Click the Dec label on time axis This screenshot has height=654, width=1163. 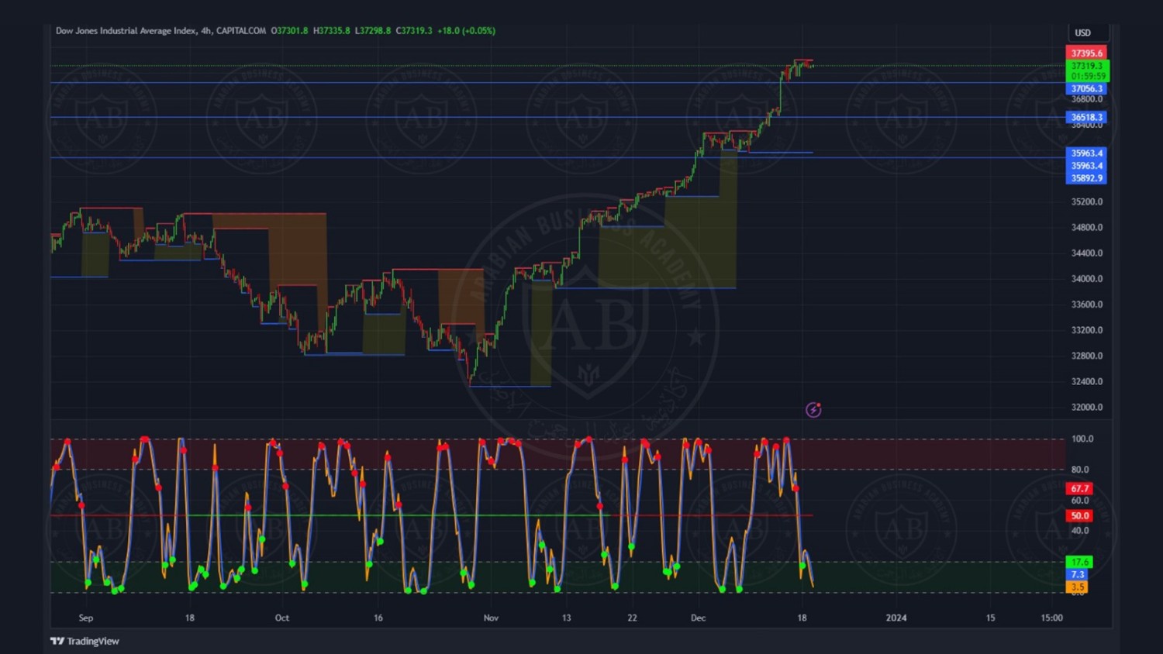[698, 618]
